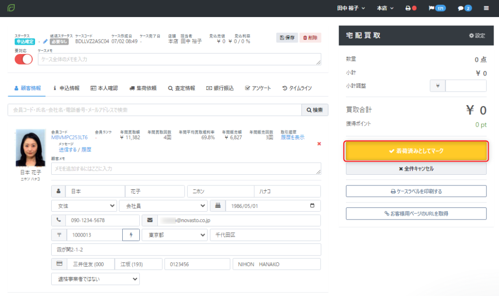499x296 pixels.
Task: Switch to the 査定情報 tab
Action: point(181,88)
